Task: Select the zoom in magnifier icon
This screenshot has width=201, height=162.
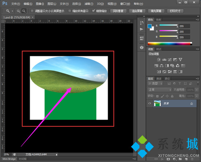Action: [18, 11]
